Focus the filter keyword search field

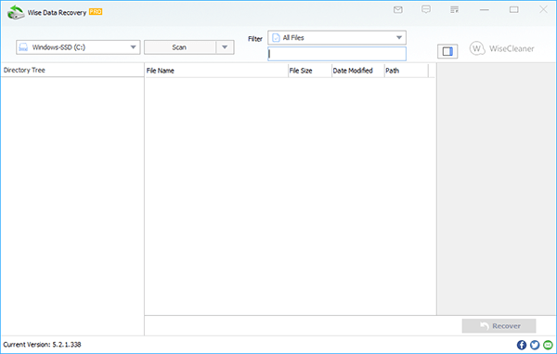[x=337, y=54]
